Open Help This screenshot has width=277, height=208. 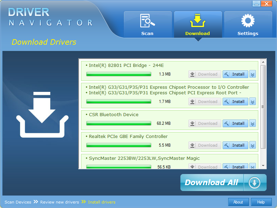[261, 202]
